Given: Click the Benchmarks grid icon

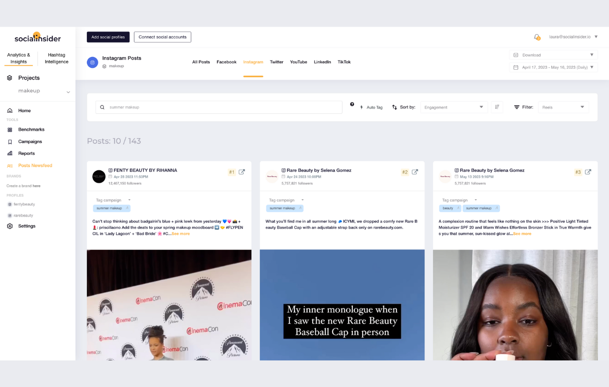Looking at the screenshot, I should (10, 130).
